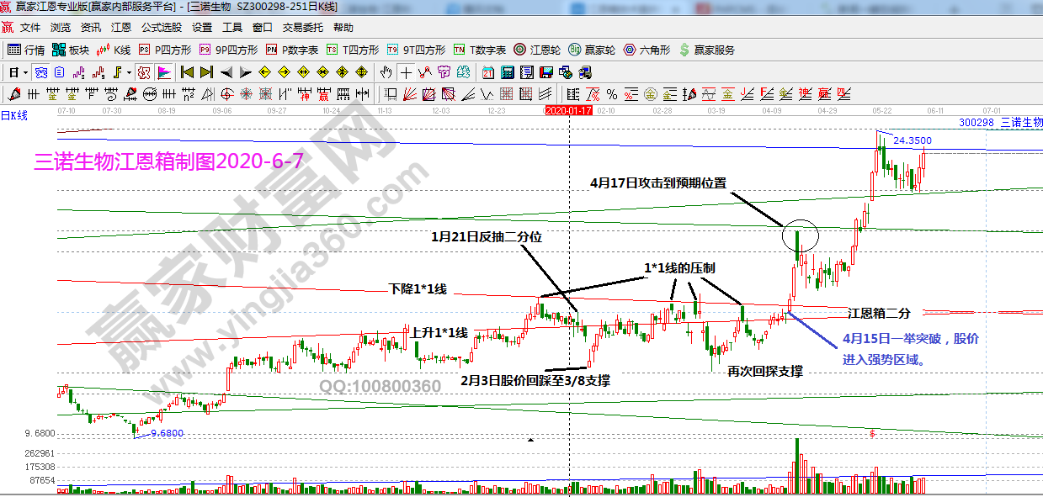This screenshot has height=497, width=1043.
Task: Click the red 2020-01-17 date marker
Action: tap(568, 110)
